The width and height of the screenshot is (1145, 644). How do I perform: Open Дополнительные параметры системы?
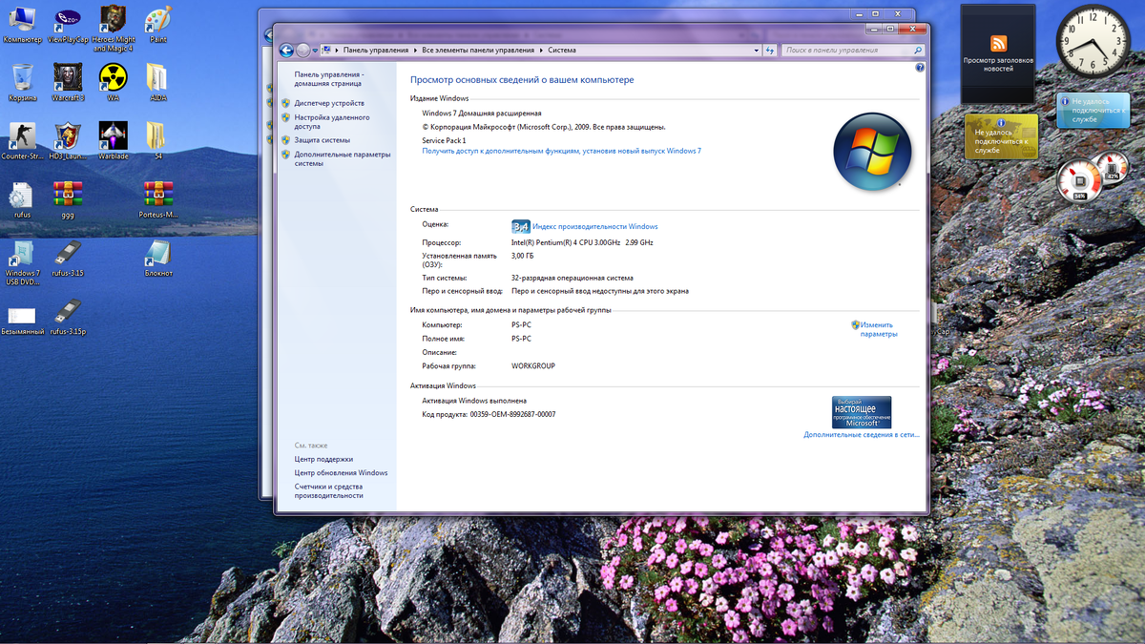[343, 158]
